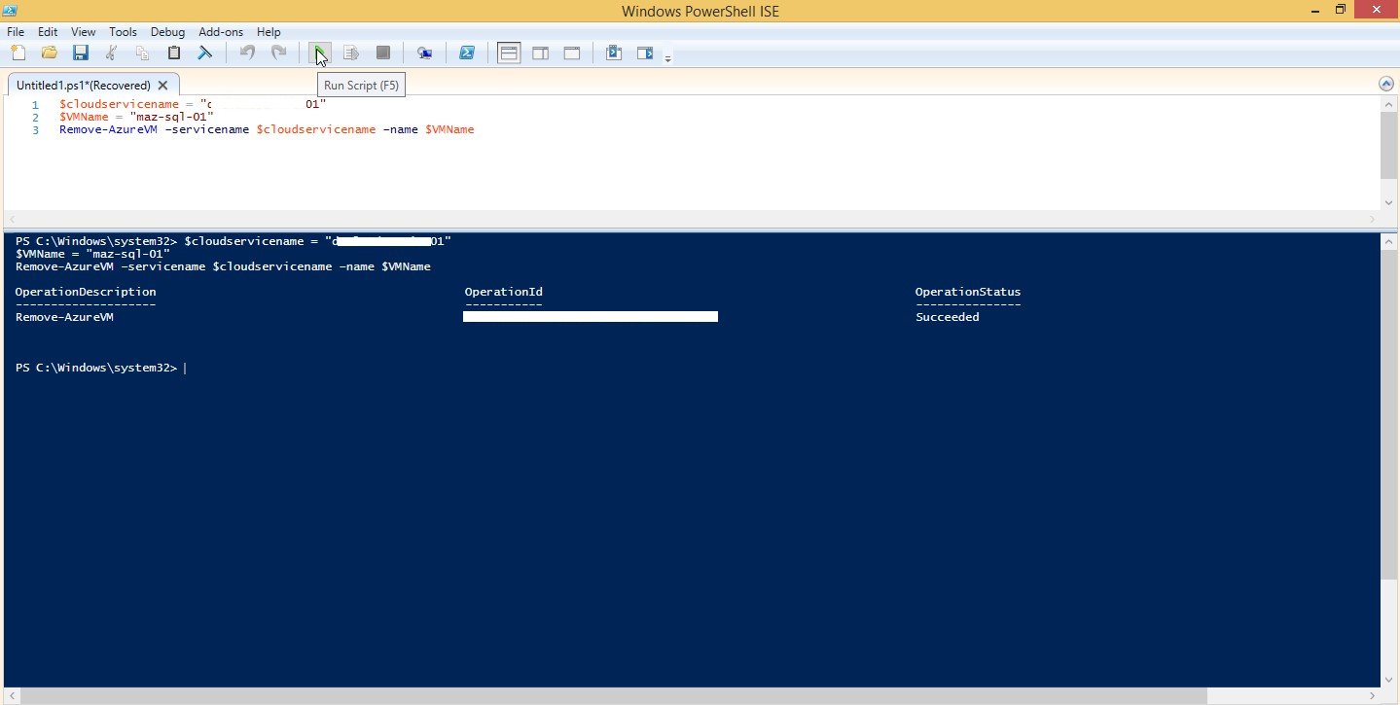The height and width of the screenshot is (705, 1400).
Task: Open a script file with folder icon
Action: [x=50, y=53]
